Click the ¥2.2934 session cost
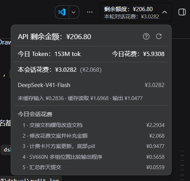 (x=155, y=125)
